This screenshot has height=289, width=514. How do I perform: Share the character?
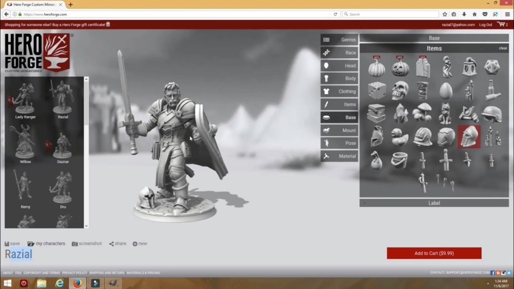117,243
